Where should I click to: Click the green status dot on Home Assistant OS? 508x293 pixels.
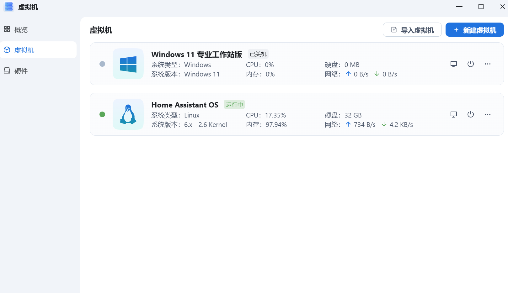(102, 114)
